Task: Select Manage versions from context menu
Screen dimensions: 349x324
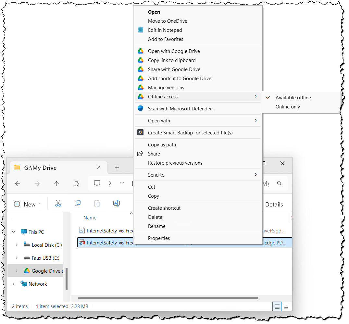Action: tap(166, 88)
